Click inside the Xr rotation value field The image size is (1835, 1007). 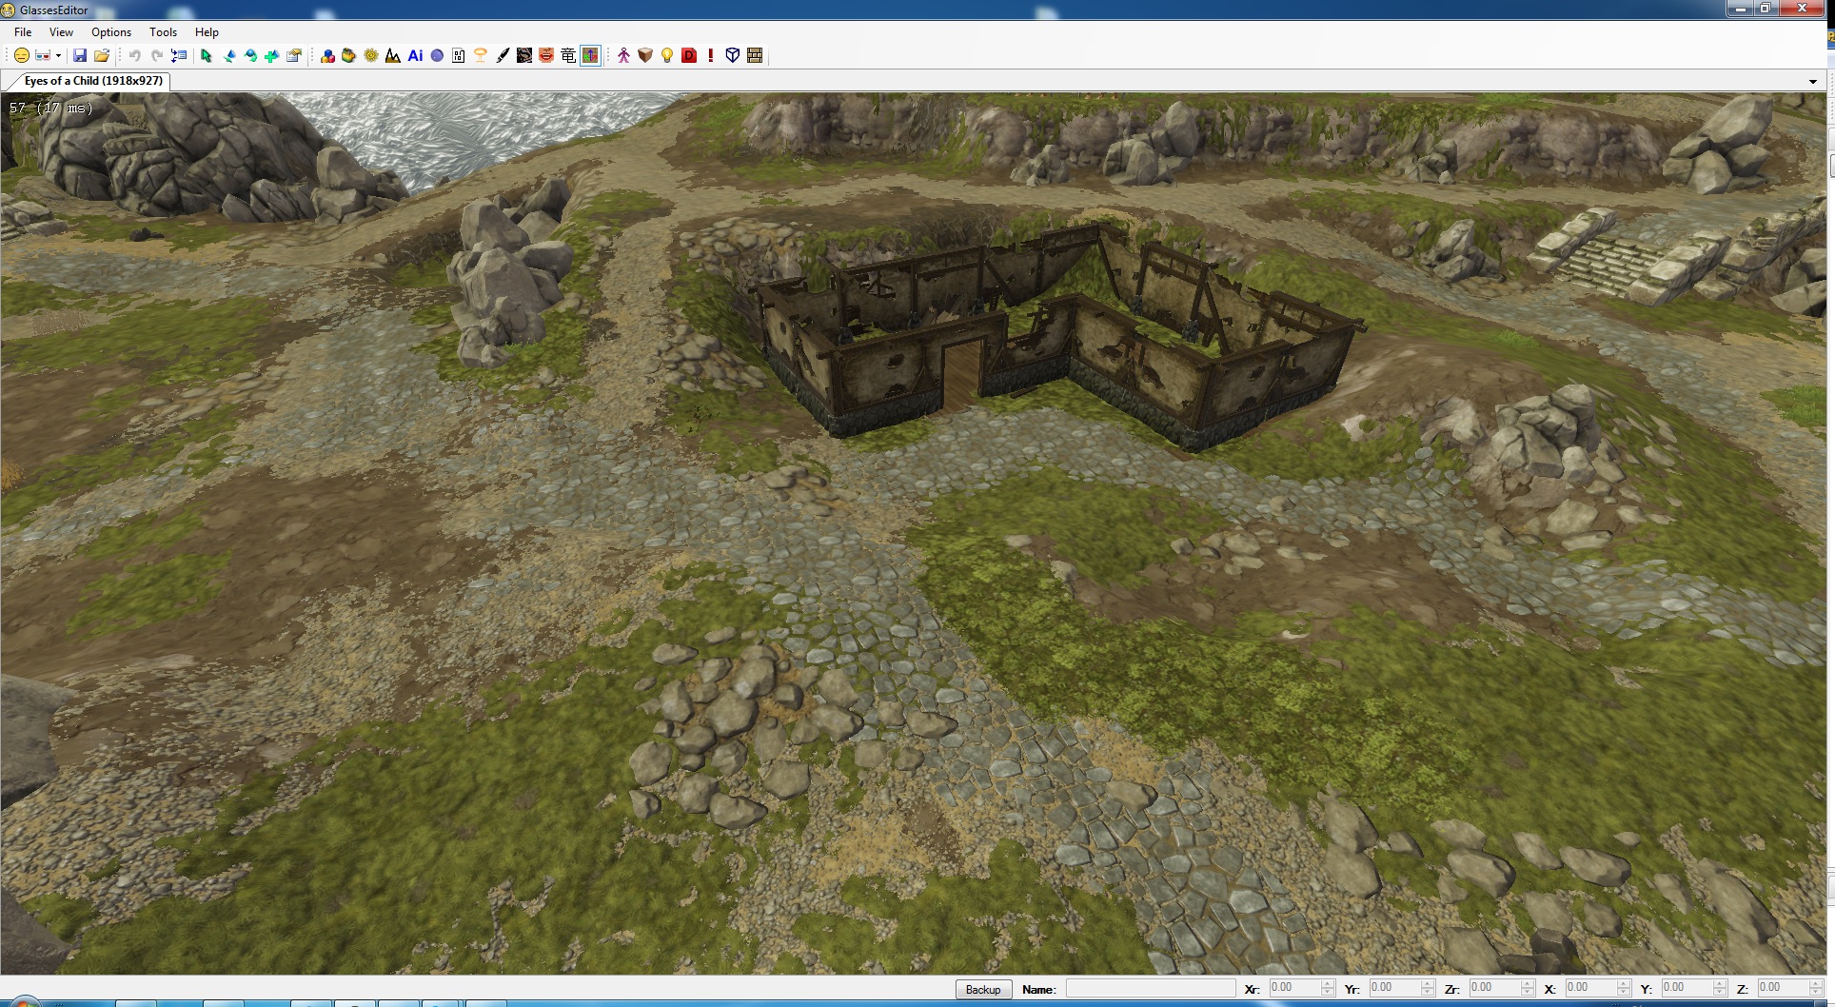(x=1292, y=989)
